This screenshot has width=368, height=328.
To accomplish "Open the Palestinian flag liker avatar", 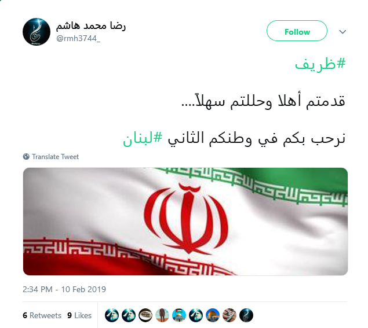I will click(x=179, y=315).
